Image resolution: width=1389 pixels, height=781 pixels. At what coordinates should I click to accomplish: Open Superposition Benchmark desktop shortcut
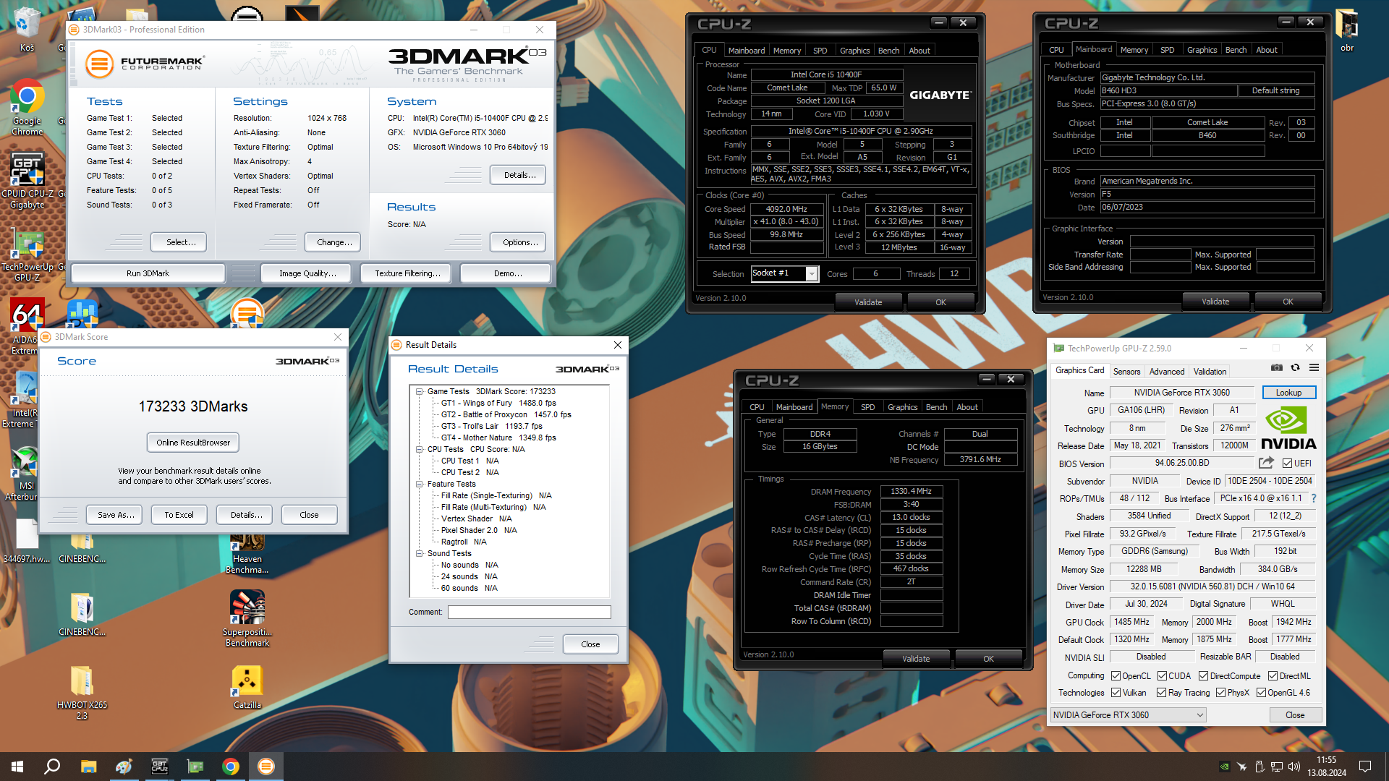pos(247,618)
